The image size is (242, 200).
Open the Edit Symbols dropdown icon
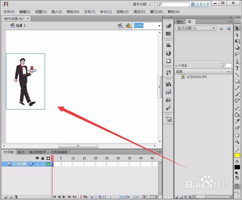[x=128, y=26]
